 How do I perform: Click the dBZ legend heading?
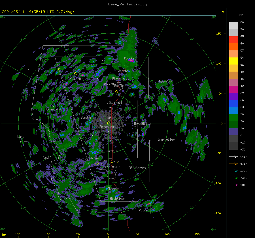240,15
